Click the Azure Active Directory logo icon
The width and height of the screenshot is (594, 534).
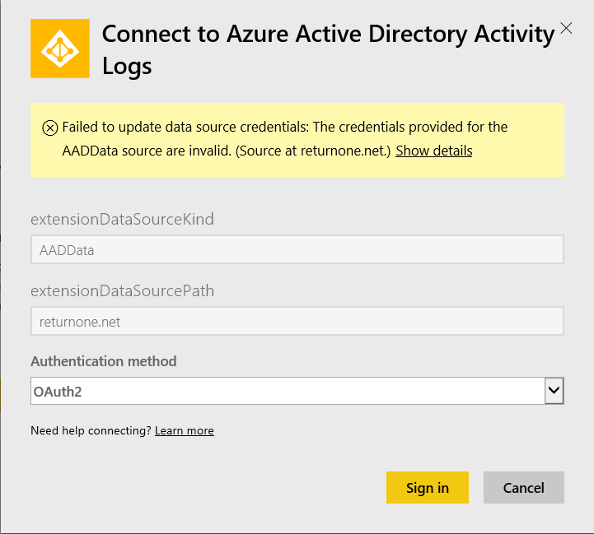(59, 49)
